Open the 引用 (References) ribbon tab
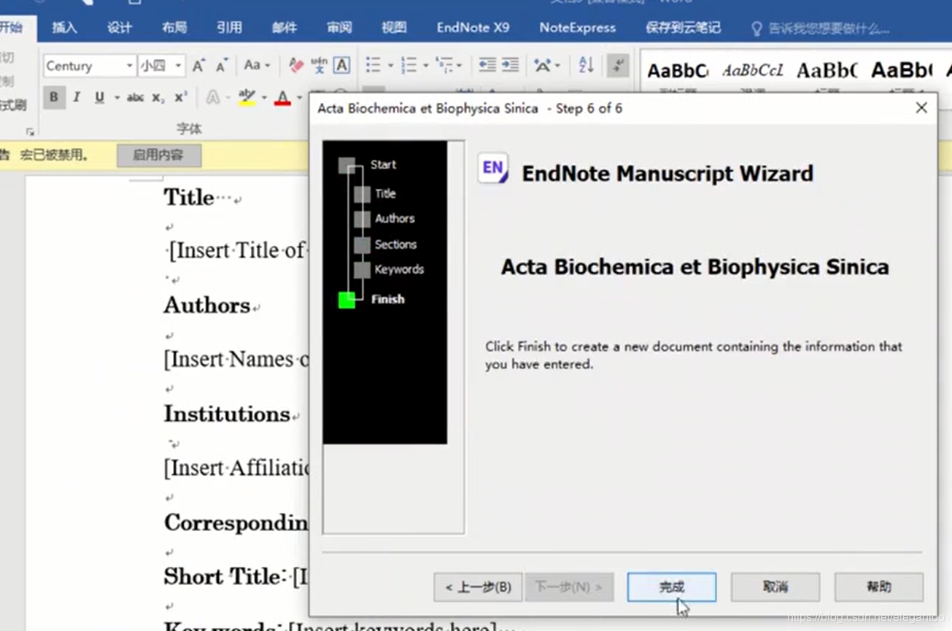 pyautogui.click(x=229, y=28)
